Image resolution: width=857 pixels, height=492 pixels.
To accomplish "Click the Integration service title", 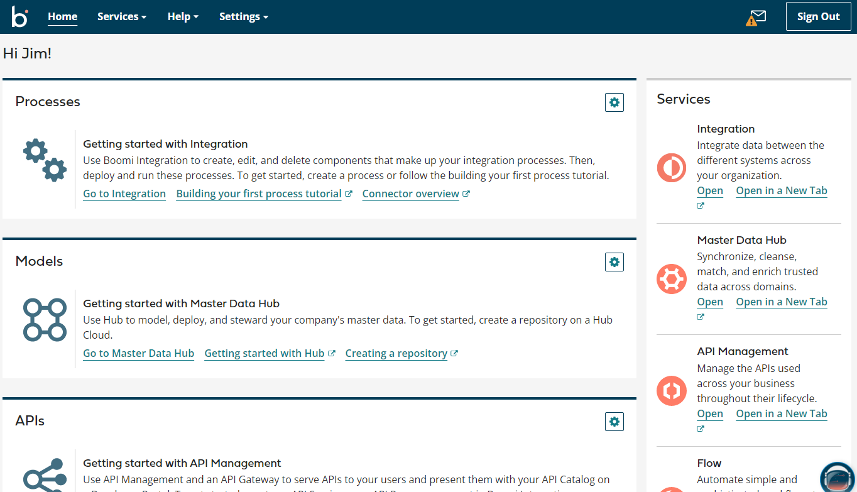I will click(x=726, y=129).
